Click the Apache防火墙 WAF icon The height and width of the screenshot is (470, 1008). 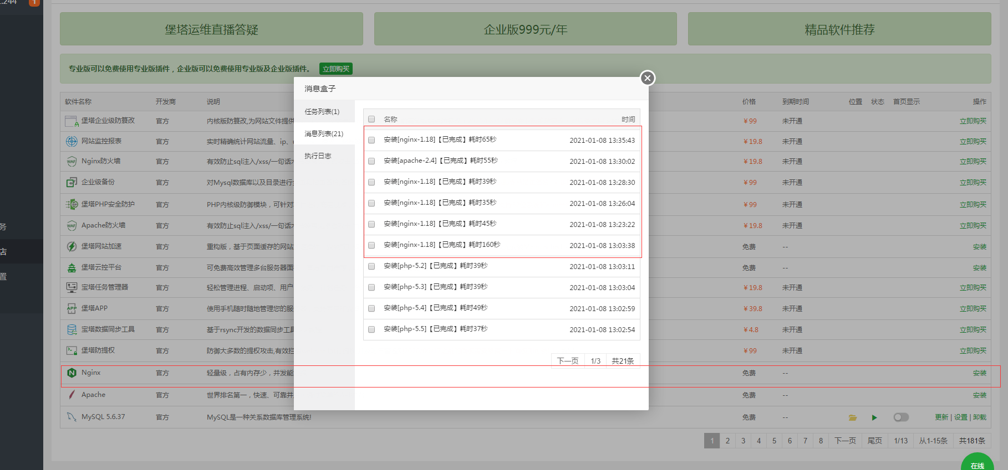(x=72, y=225)
